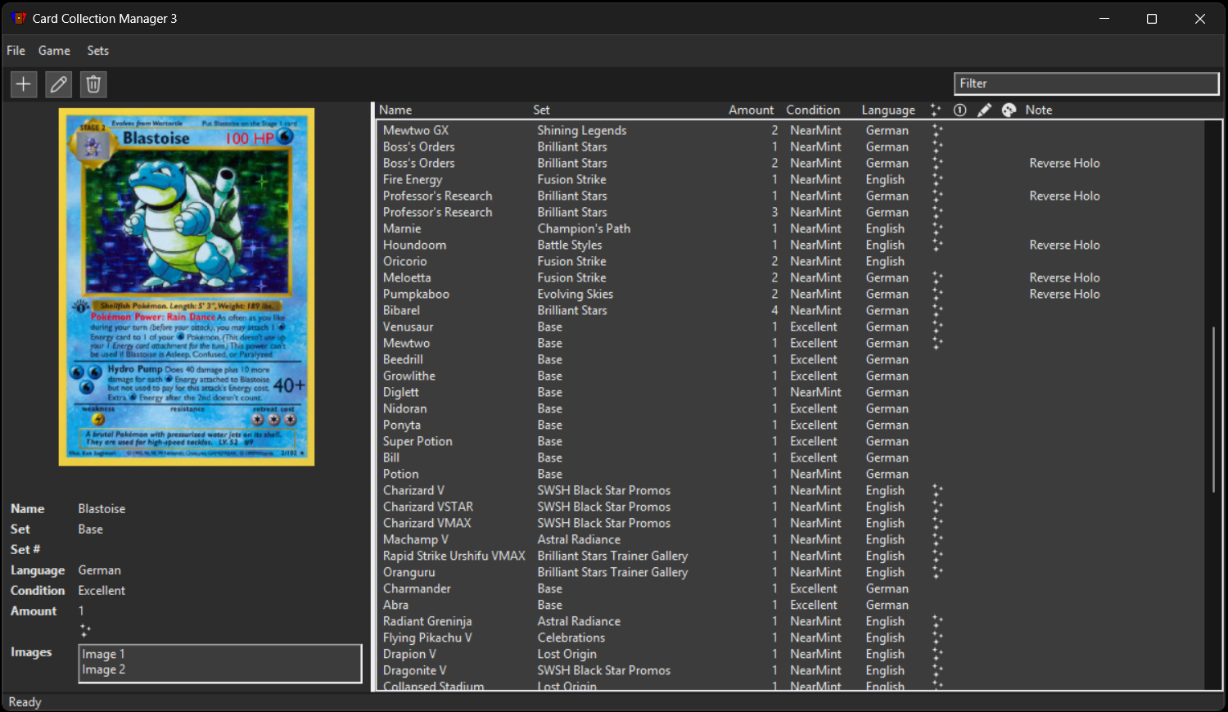The height and width of the screenshot is (712, 1228).
Task: Select the Super Potion card row
Action: 790,441
